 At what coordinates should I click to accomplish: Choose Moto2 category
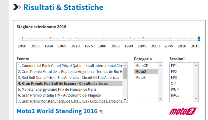tap(146, 72)
